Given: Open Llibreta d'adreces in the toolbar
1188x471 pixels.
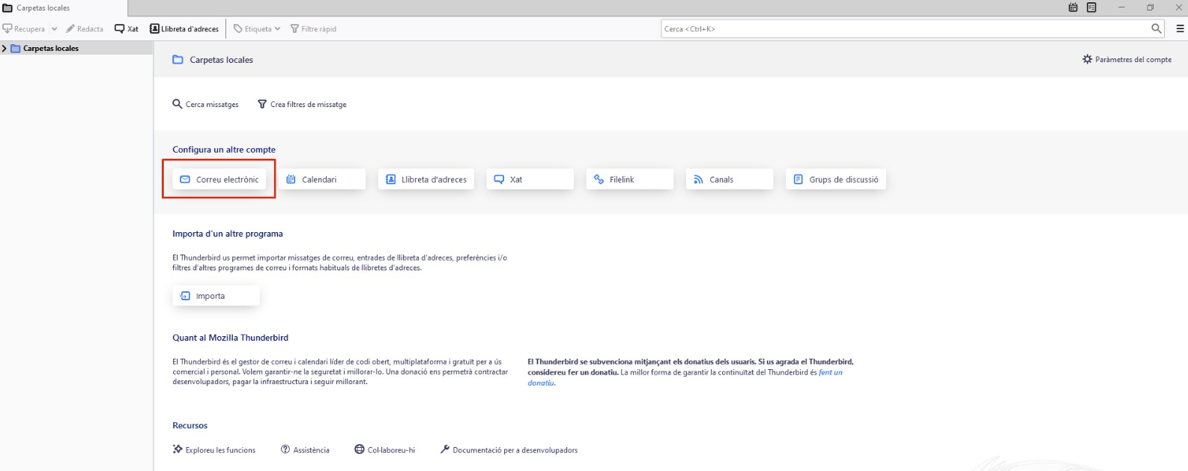Looking at the screenshot, I should click(184, 29).
